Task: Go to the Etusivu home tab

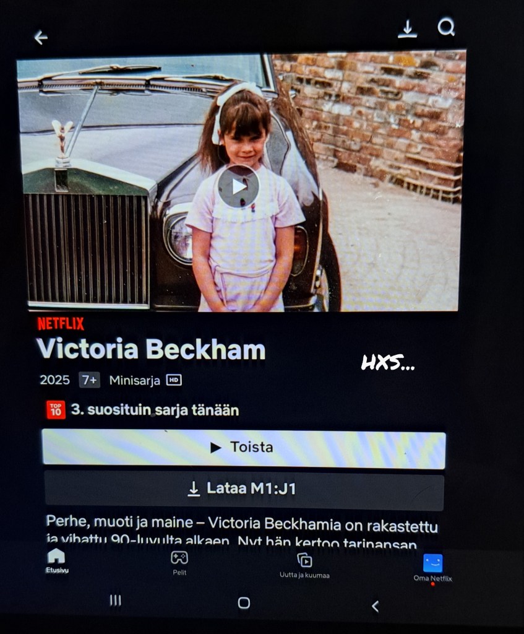Action: [x=56, y=561]
